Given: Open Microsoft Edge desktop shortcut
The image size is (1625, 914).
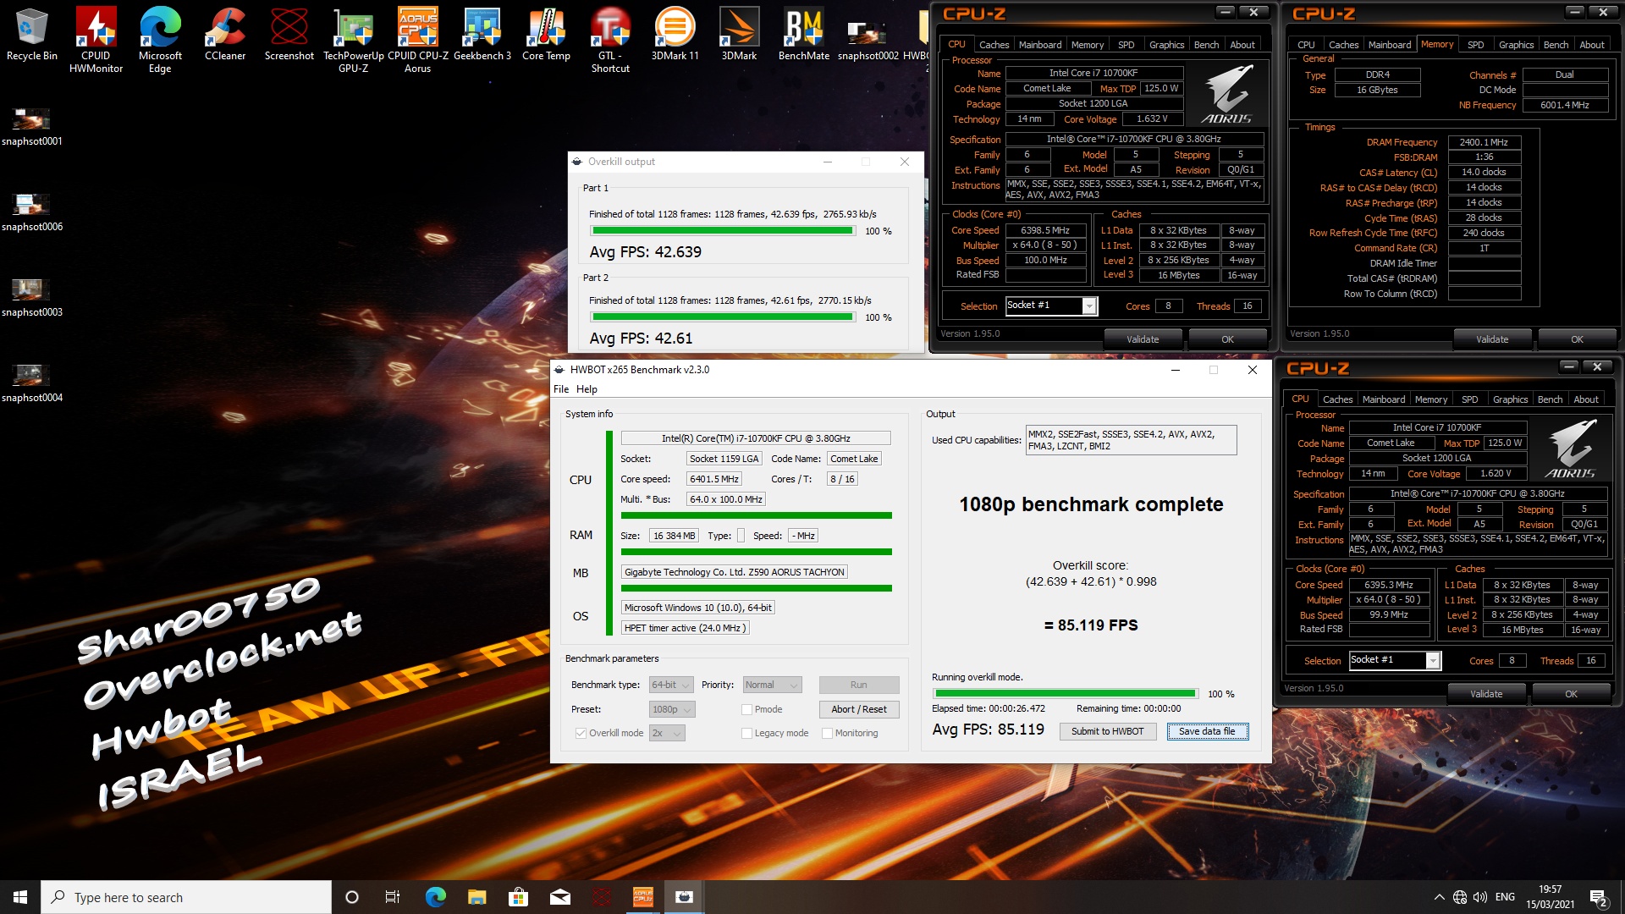Looking at the screenshot, I should point(160,41).
